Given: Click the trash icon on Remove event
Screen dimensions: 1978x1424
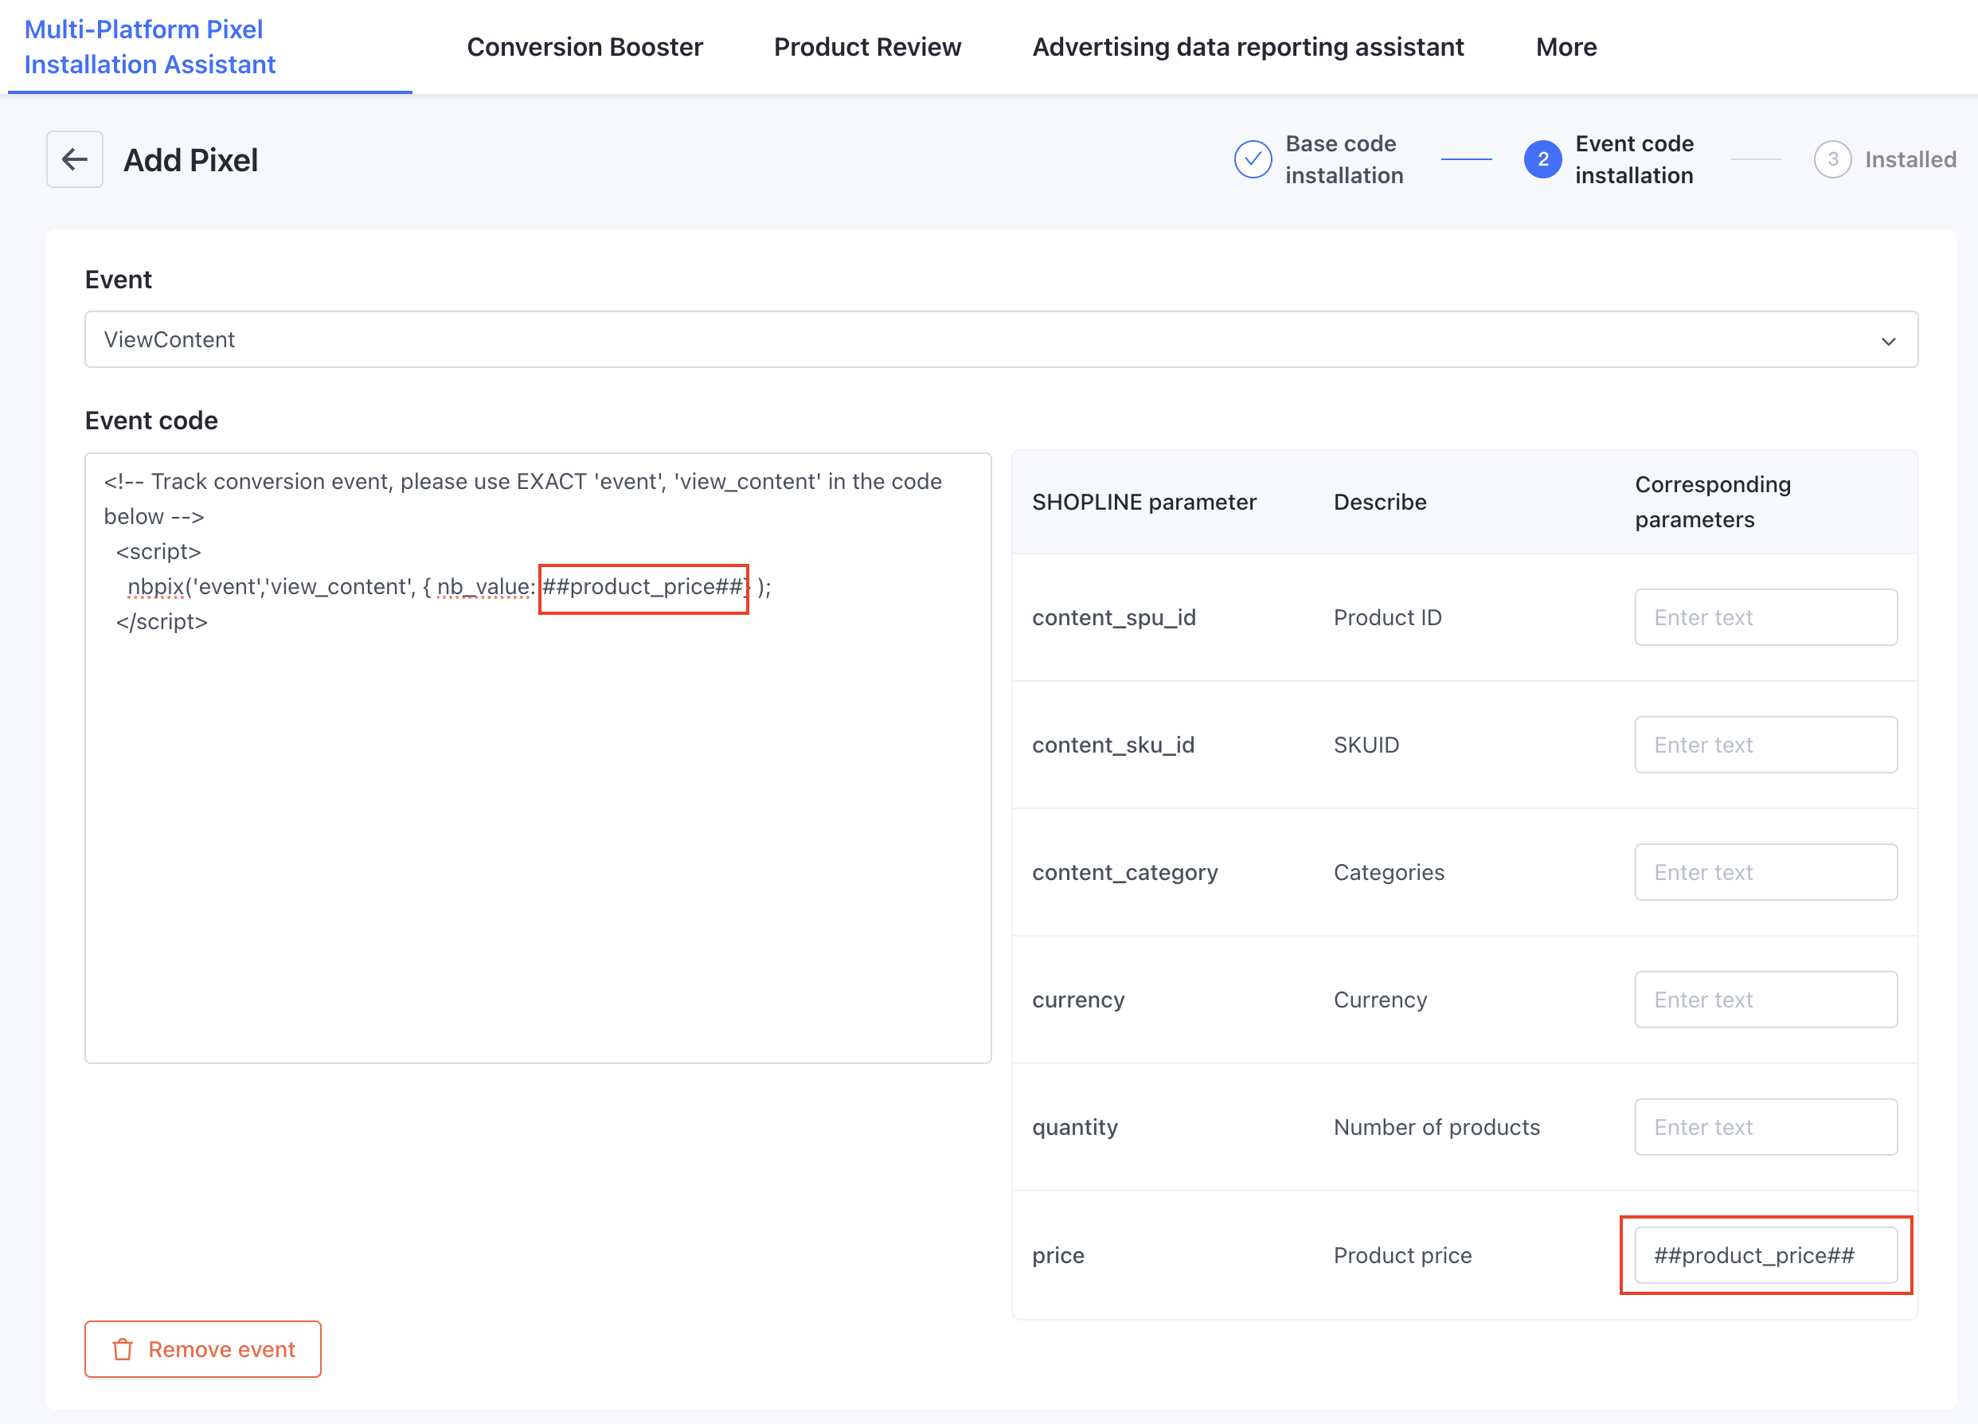Looking at the screenshot, I should pos(123,1349).
